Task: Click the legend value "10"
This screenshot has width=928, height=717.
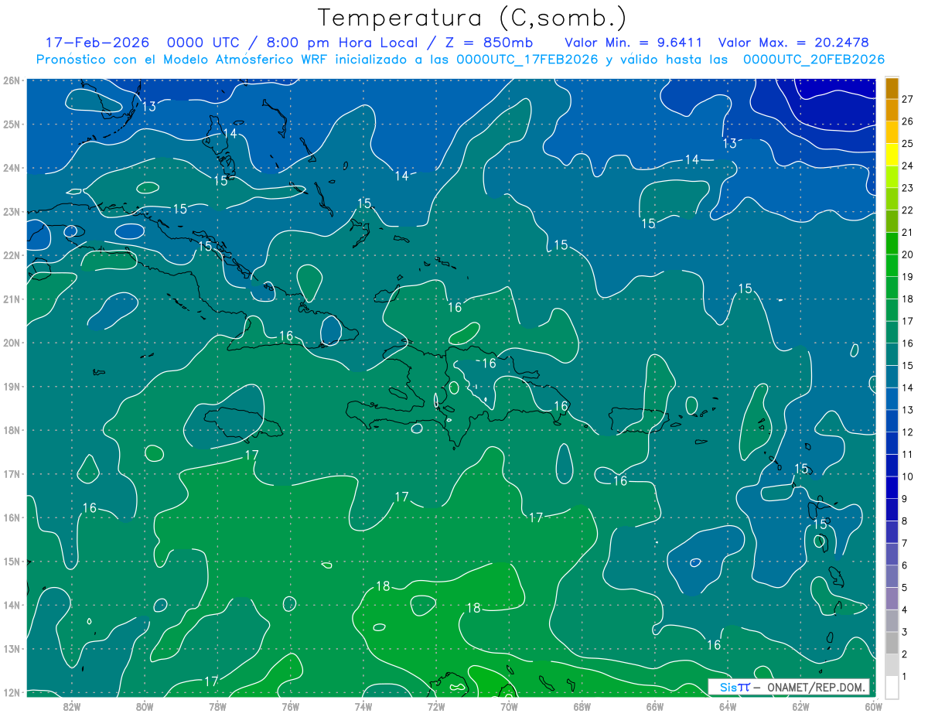Action: [907, 476]
